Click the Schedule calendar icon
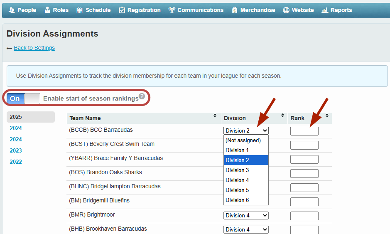The width and height of the screenshot is (390, 234). click(80, 10)
